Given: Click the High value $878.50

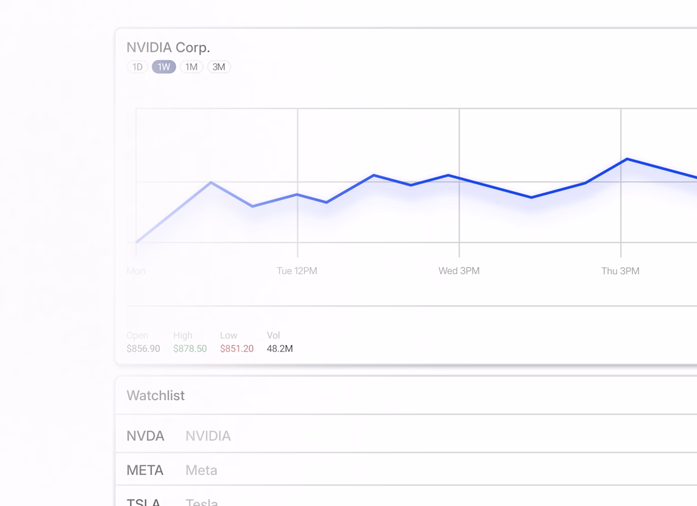Looking at the screenshot, I should tap(190, 349).
